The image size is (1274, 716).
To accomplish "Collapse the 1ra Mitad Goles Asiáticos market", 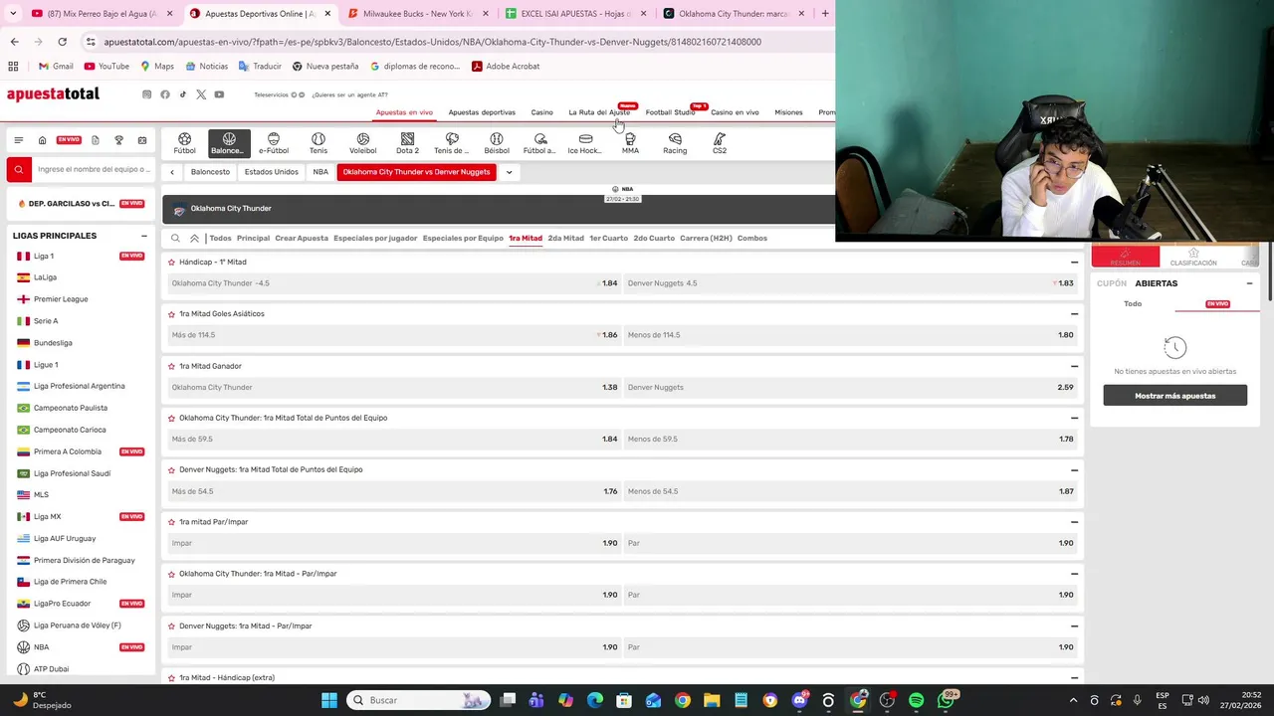I will tap(1074, 314).
